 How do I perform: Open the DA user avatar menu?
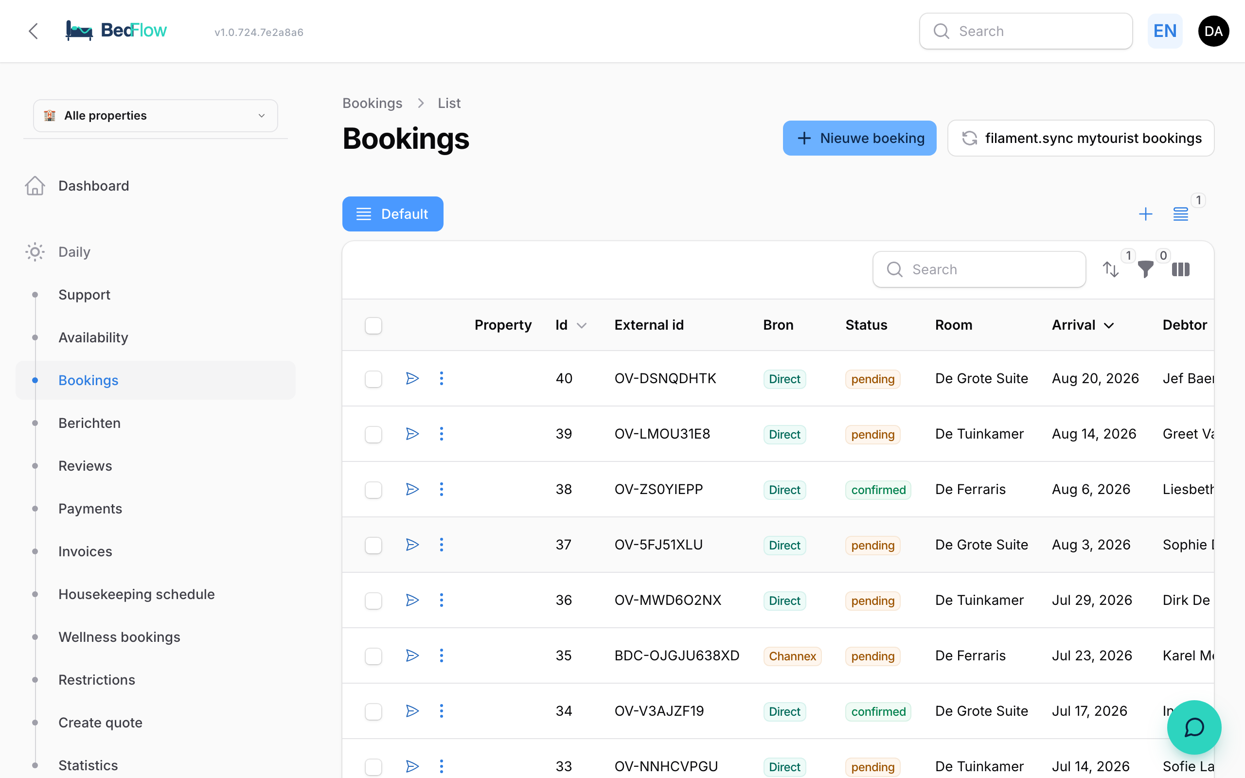click(1213, 32)
